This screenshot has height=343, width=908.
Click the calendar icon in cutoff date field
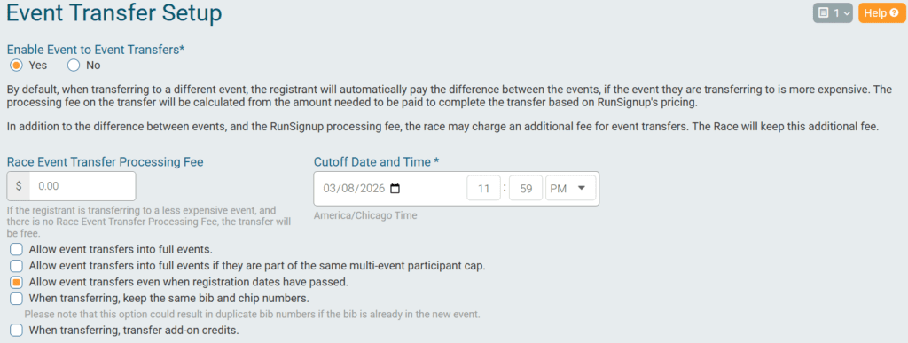pyautogui.click(x=395, y=189)
